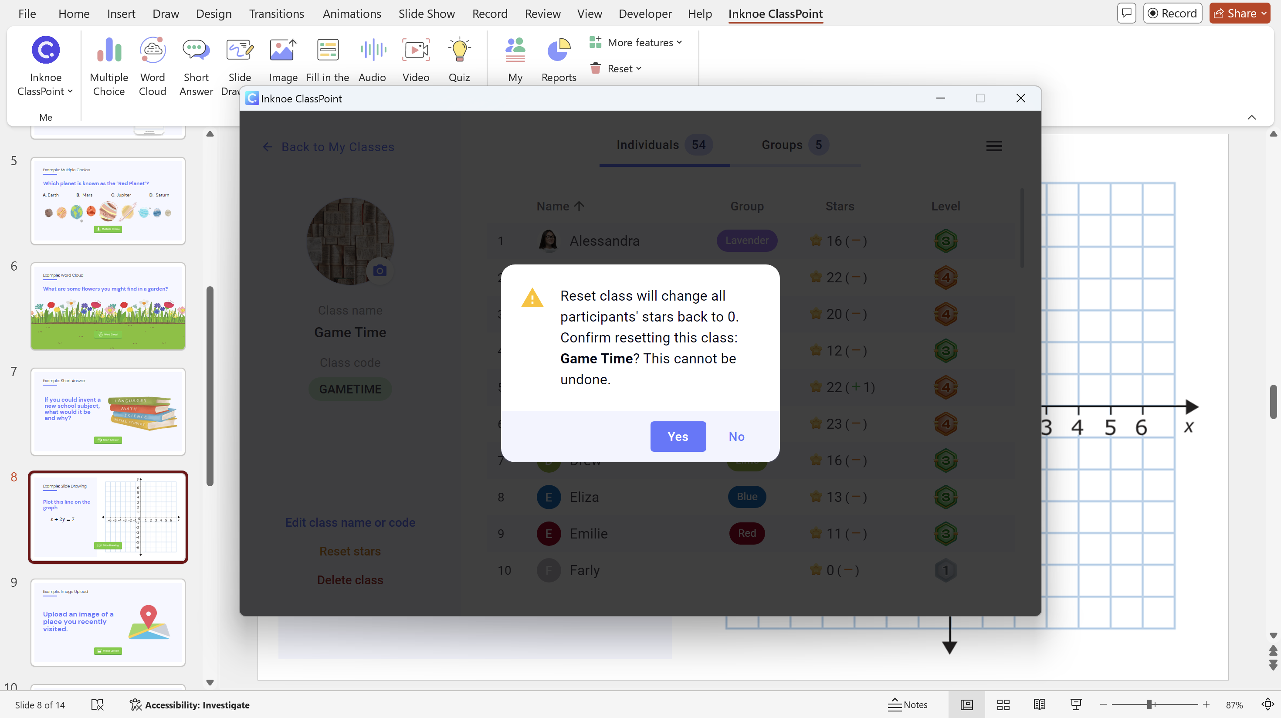Switch to the Insert tab

coord(121,14)
